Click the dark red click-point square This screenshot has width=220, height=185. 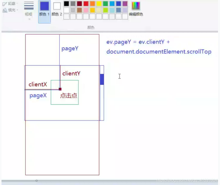tap(60, 89)
